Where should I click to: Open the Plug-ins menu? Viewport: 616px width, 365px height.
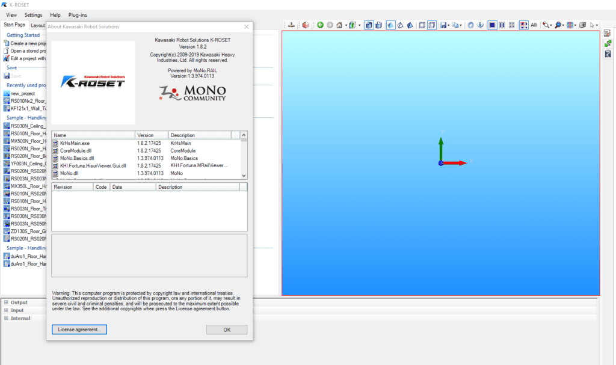point(78,14)
